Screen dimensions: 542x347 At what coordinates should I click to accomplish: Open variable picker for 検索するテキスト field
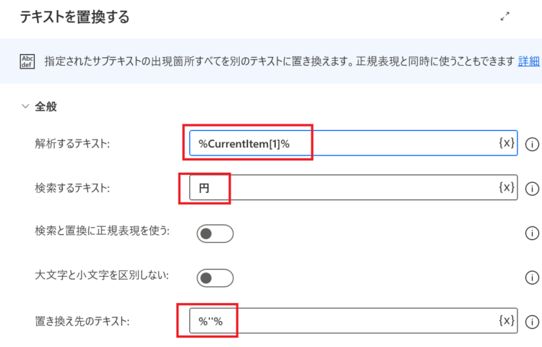(x=507, y=187)
